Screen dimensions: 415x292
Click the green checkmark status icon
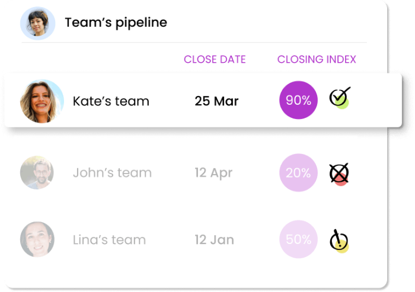[x=340, y=98]
